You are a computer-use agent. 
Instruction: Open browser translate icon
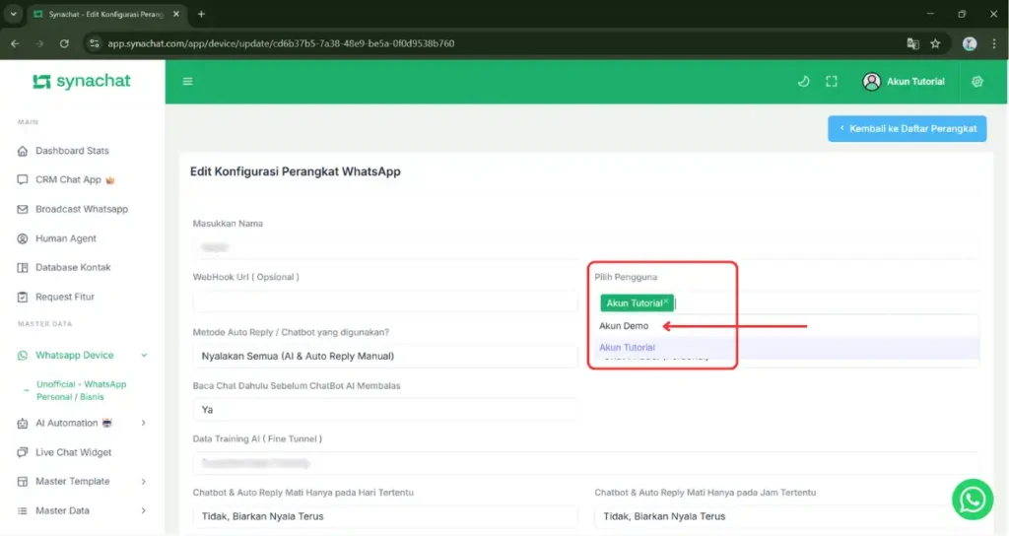tap(912, 43)
